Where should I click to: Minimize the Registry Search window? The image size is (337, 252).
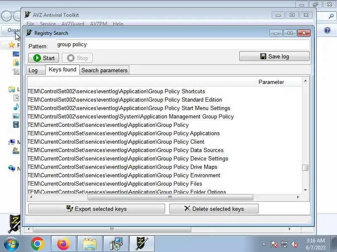coord(276,33)
